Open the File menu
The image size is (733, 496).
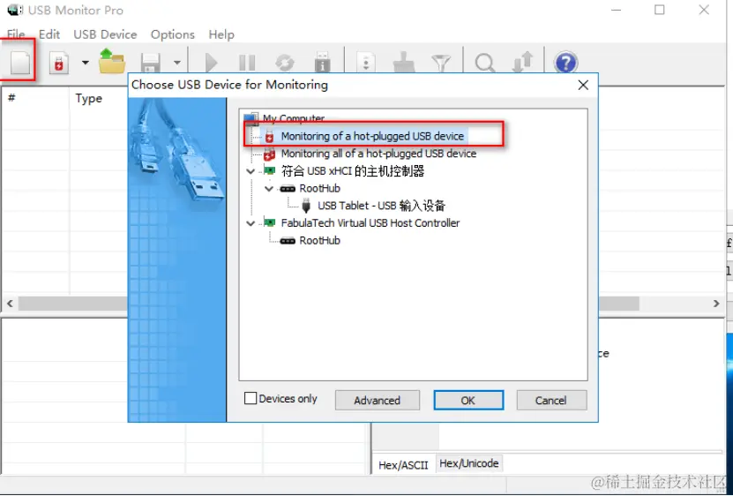(16, 34)
